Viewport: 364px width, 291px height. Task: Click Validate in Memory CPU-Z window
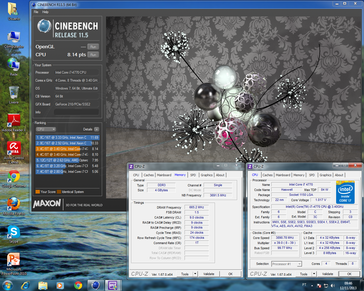point(209,274)
